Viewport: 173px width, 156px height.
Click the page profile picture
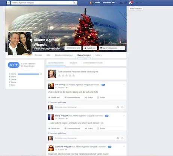pos(20,43)
